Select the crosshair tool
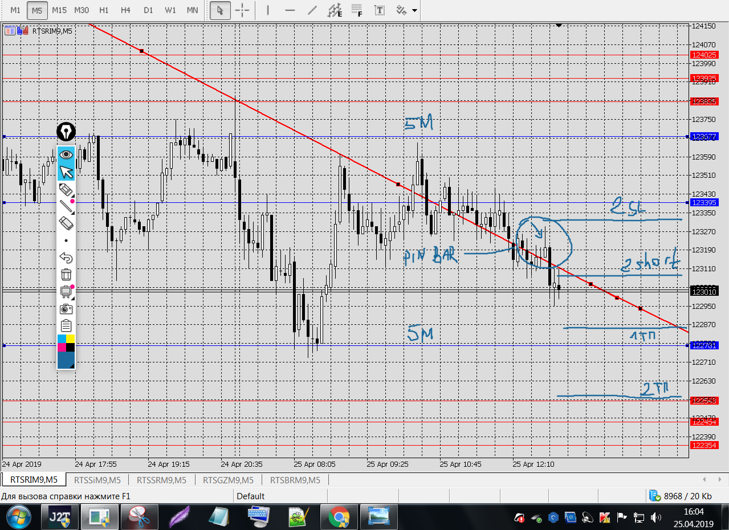The image size is (729, 530). pyautogui.click(x=243, y=10)
